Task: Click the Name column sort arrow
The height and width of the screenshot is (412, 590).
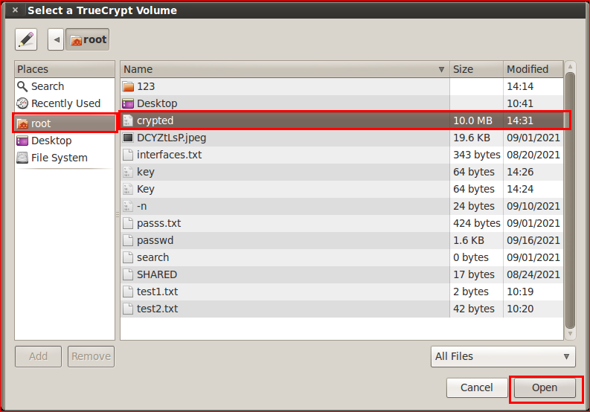Action: (441, 70)
